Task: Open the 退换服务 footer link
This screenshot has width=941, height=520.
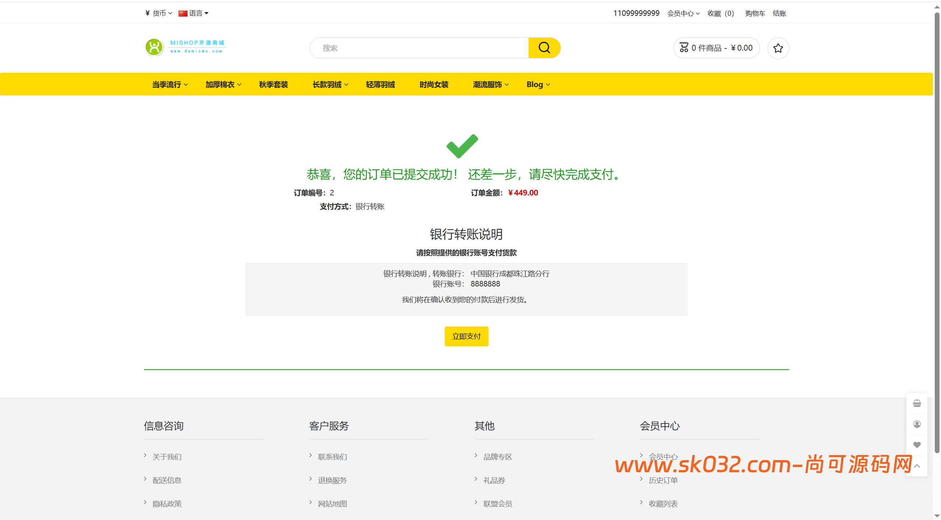Action: pyautogui.click(x=332, y=480)
